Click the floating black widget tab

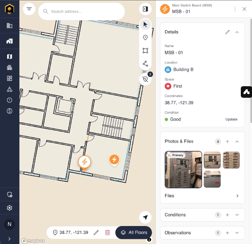pos(246,92)
